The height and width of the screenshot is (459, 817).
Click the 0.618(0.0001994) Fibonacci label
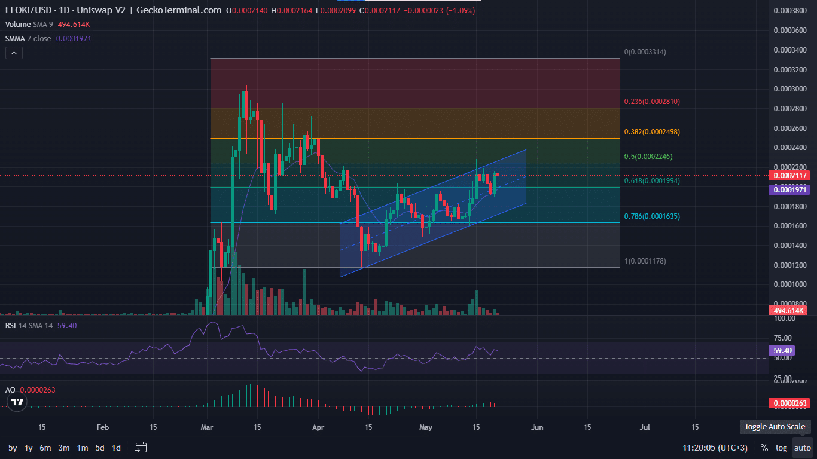tap(652, 180)
